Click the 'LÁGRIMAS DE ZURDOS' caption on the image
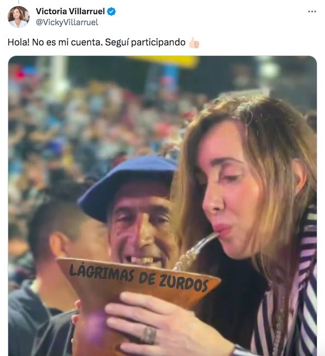The width and height of the screenshot is (325, 356). (x=139, y=278)
